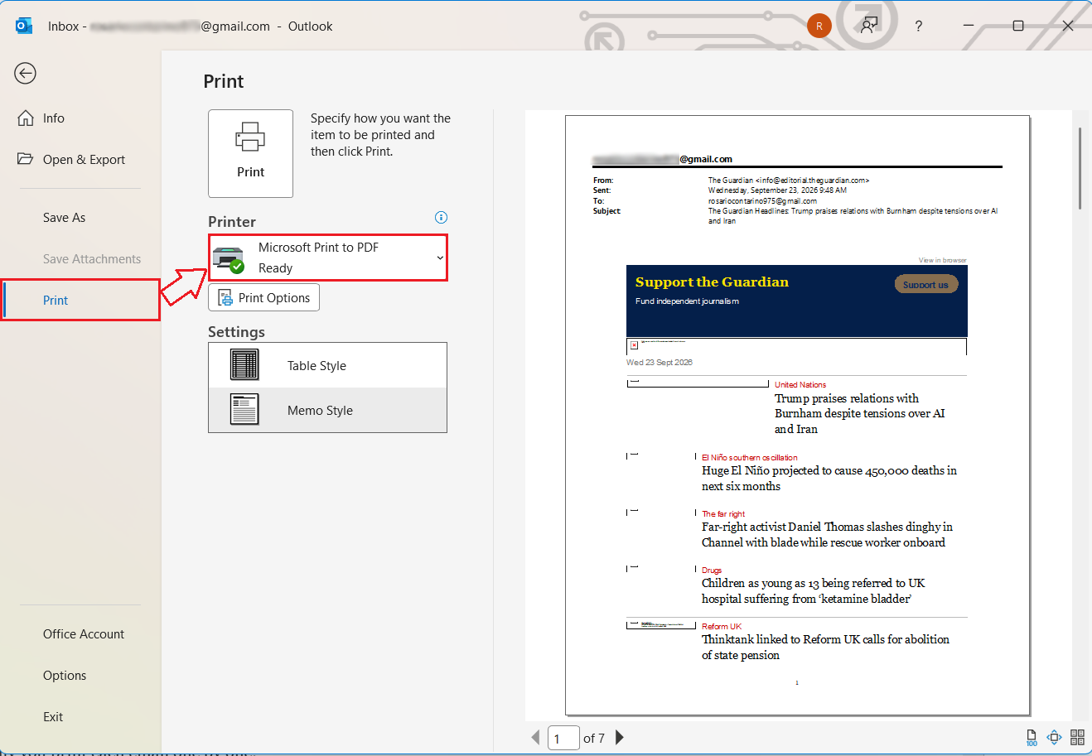
Task: Click the Memo Style icon thumbnail
Action: pyautogui.click(x=244, y=409)
